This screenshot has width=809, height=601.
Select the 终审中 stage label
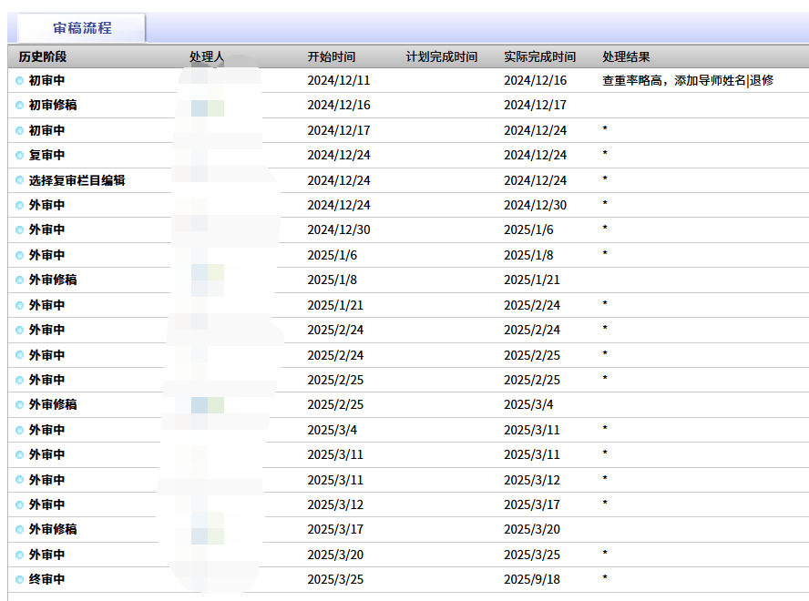point(46,579)
